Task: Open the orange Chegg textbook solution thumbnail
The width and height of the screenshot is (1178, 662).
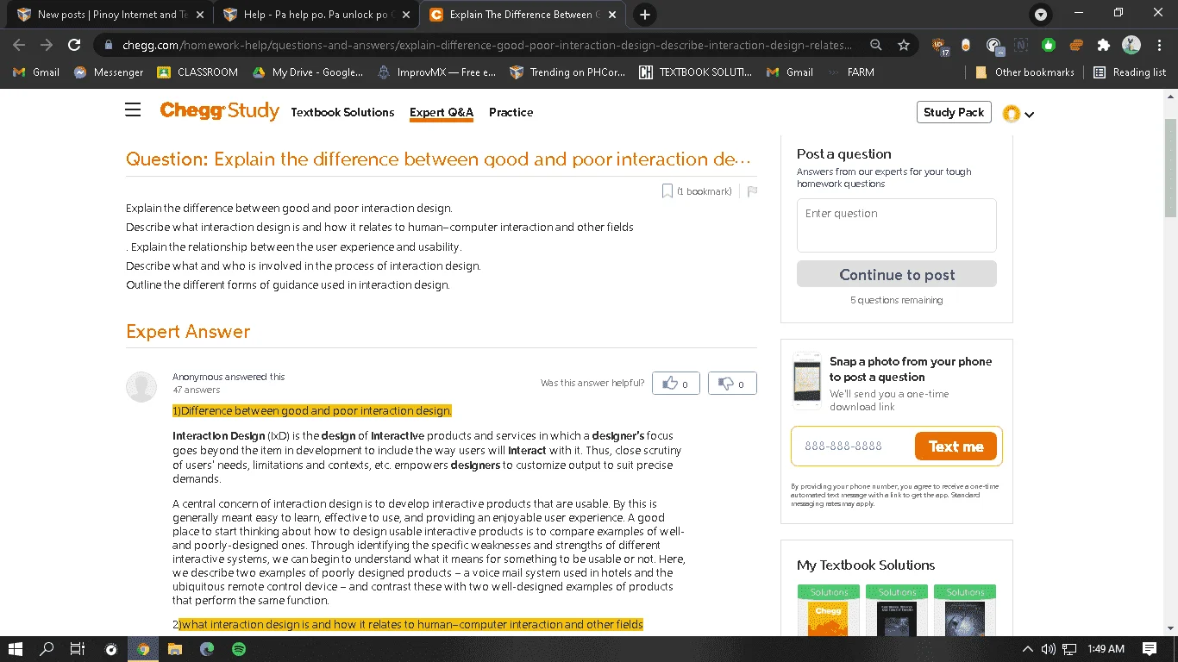Action: pyautogui.click(x=828, y=610)
